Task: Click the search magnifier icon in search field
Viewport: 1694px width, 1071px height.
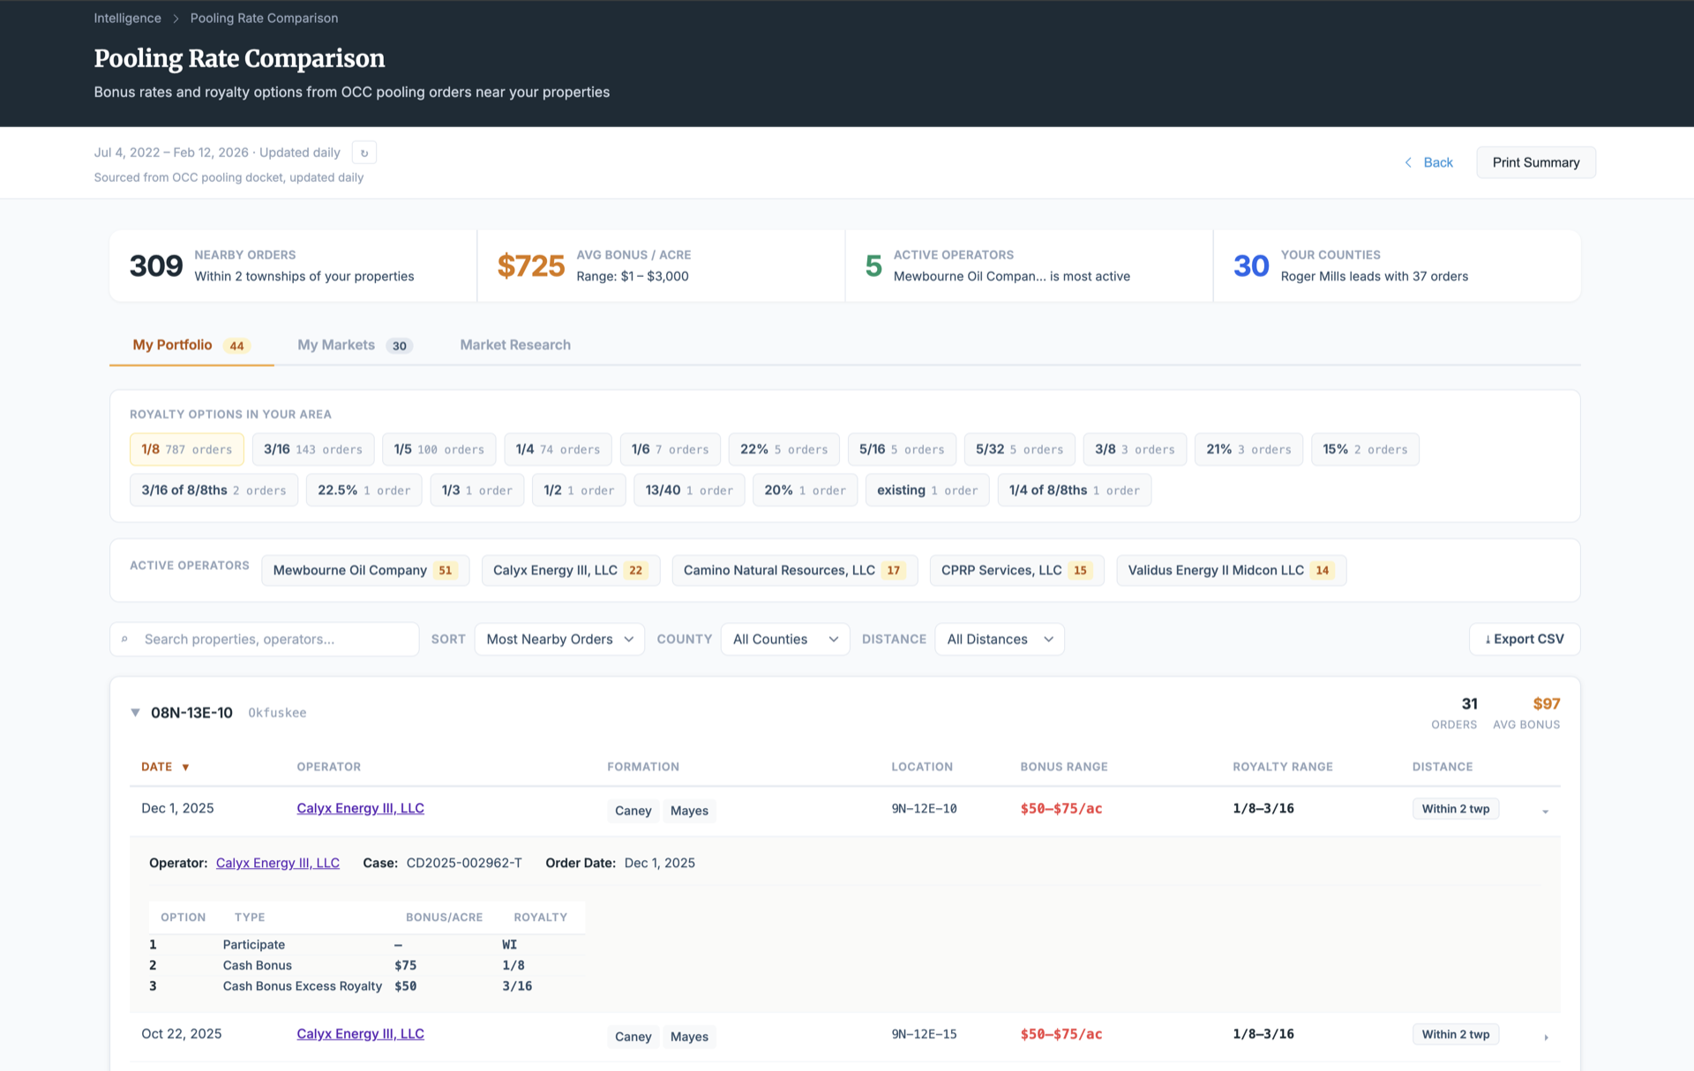Action: coord(124,640)
